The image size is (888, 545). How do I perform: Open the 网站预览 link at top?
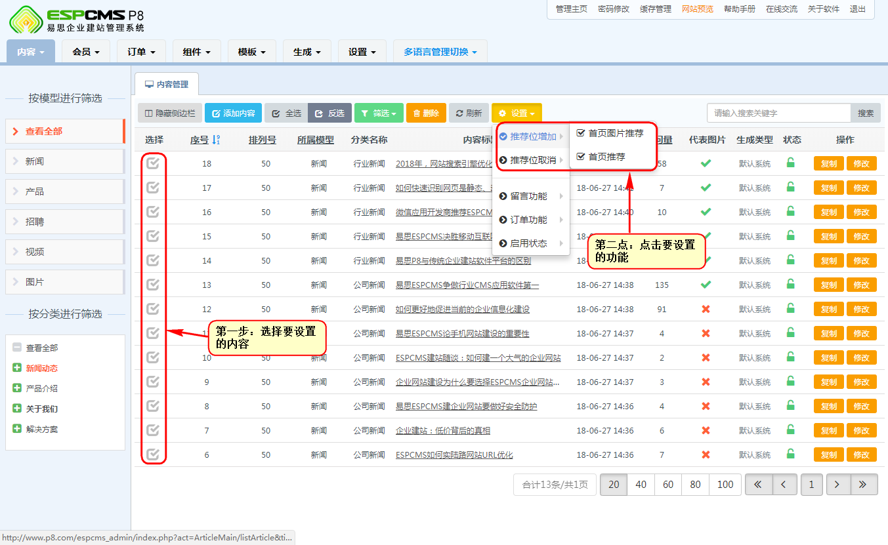(698, 9)
